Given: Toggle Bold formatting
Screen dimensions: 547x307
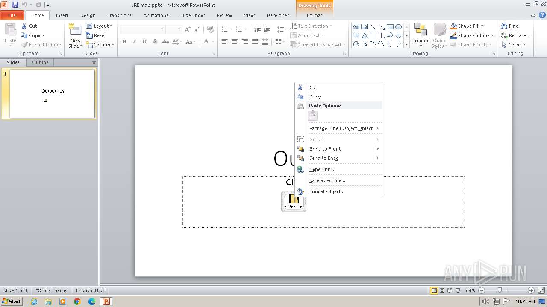Looking at the screenshot, I should (124, 42).
